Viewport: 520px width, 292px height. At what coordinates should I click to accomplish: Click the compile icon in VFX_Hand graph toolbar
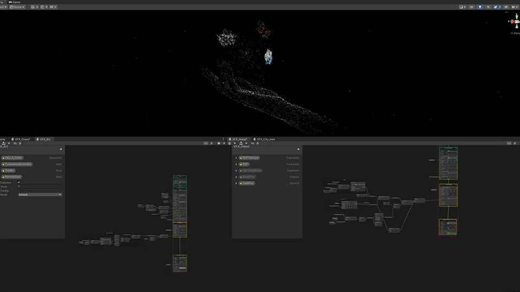tap(241, 143)
